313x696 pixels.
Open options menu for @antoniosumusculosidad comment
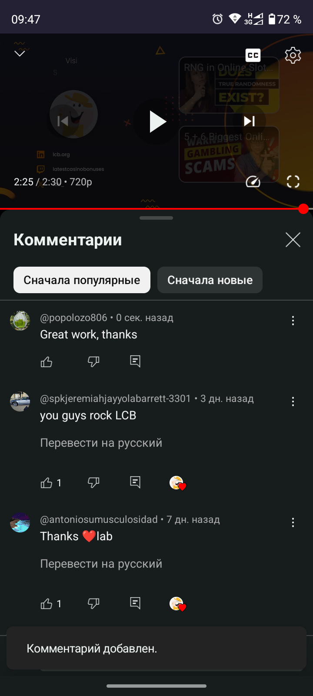tap(293, 522)
